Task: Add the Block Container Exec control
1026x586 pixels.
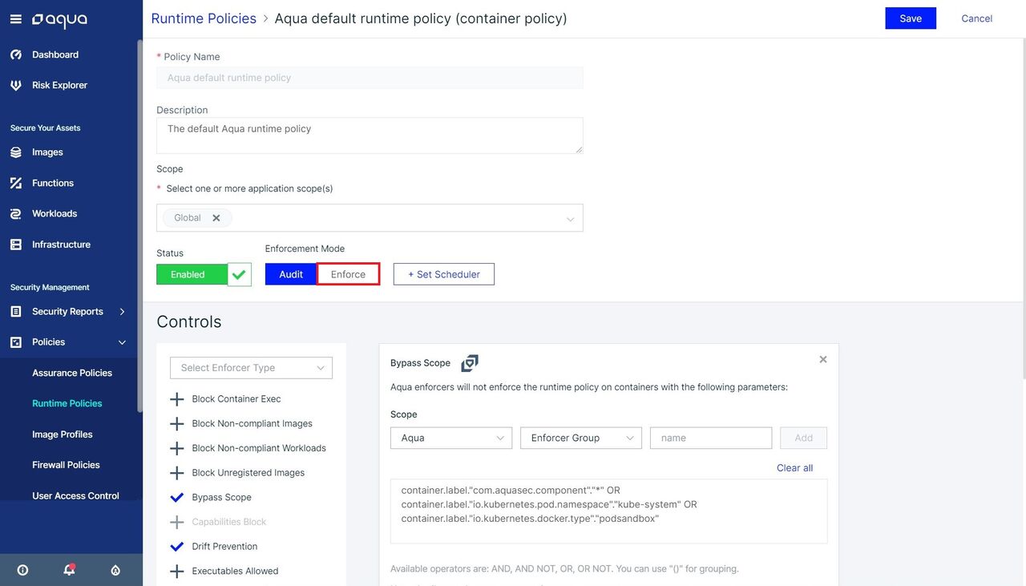Action: pyautogui.click(x=177, y=399)
